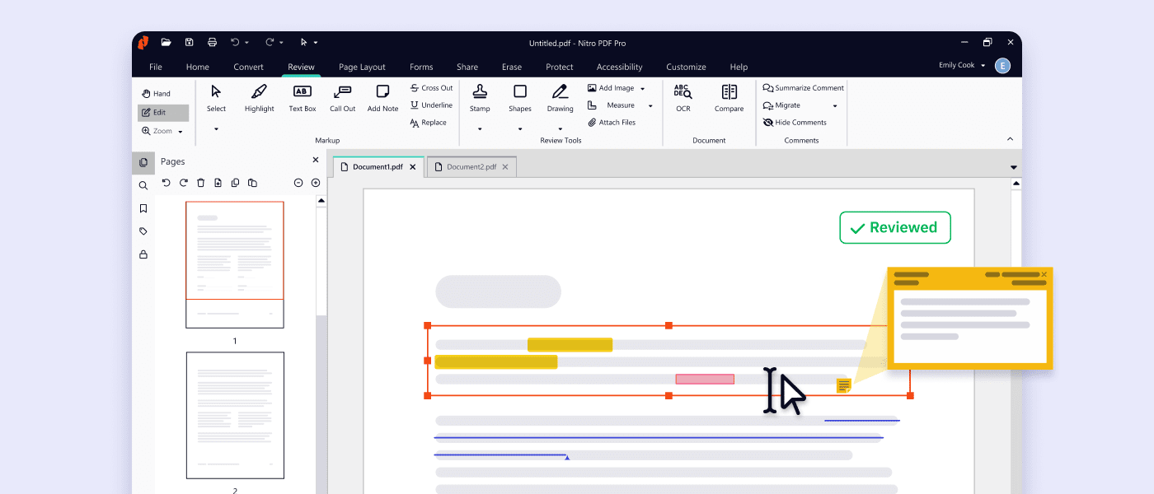1154x494 pixels.
Task: Add Note annotation to the document
Action: click(x=382, y=97)
